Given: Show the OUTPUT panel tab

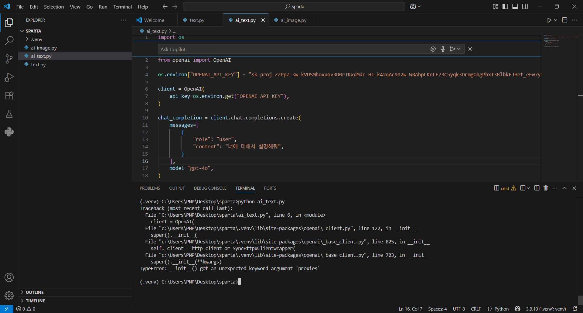Looking at the screenshot, I should click(x=177, y=188).
